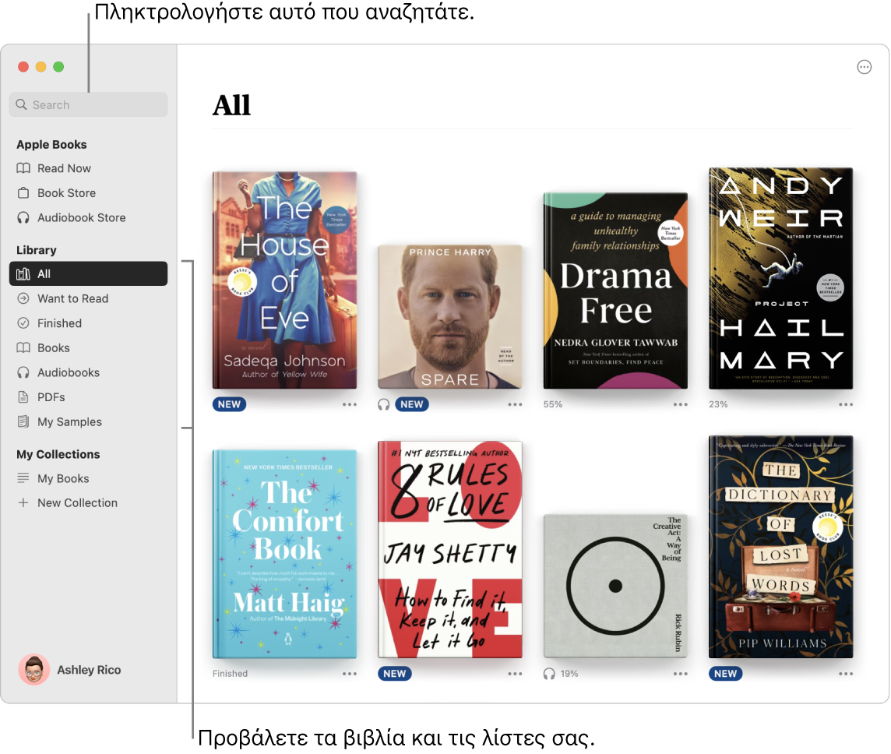Open the PDFs library section
Viewport: 891px width, 754px height.
click(88, 397)
